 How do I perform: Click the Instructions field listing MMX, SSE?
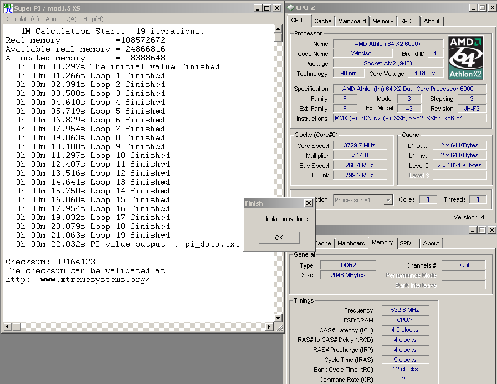[x=410, y=118]
